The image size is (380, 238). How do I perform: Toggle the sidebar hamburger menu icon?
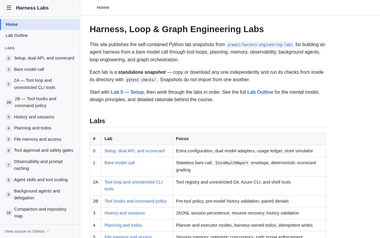click(x=9, y=8)
